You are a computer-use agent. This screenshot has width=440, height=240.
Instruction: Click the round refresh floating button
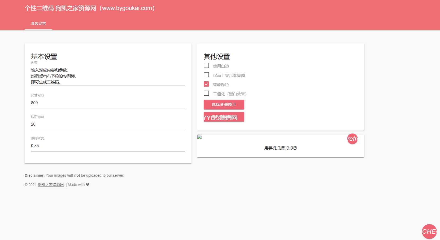(x=352, y=139)
